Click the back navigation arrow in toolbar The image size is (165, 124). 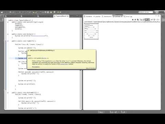pyautogui.click(x=58, y=12)
